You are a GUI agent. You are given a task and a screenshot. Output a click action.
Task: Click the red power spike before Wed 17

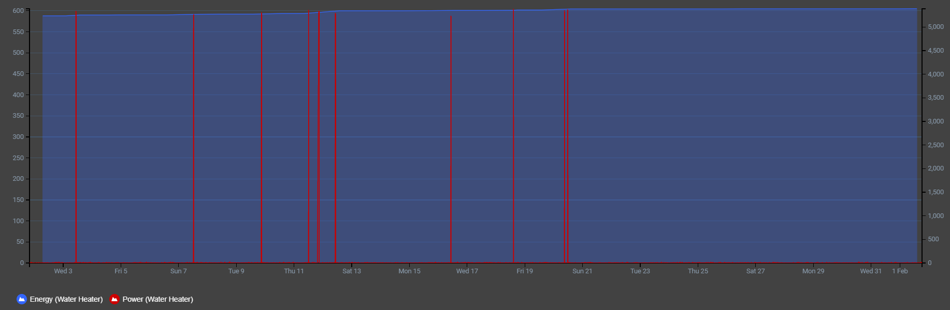451,139
